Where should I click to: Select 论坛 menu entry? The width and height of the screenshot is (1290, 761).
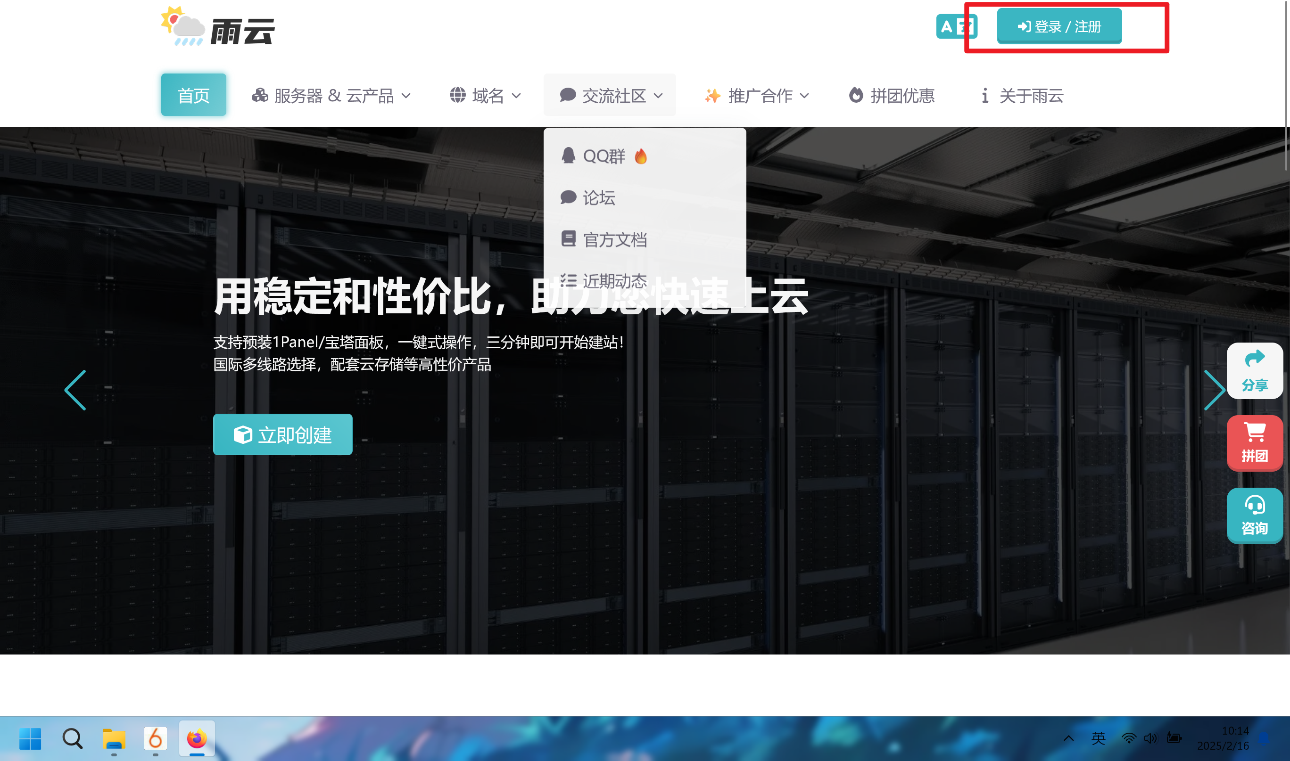pyautogui.click(x=598, y=197)
